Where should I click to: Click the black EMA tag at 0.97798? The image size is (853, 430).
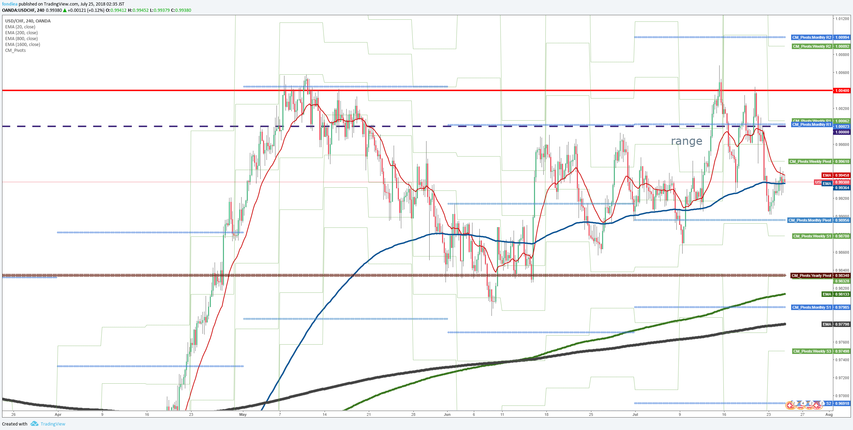point(827,324)
